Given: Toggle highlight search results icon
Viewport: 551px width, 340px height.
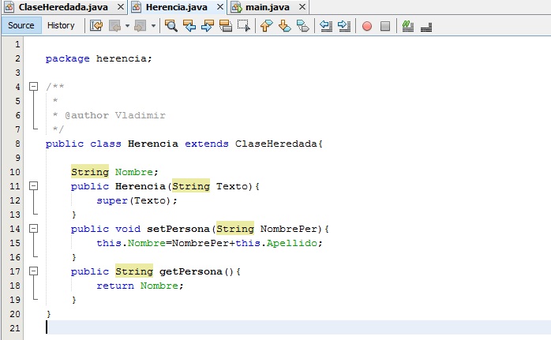Looking at the screenshot, I should click(225, 26).
